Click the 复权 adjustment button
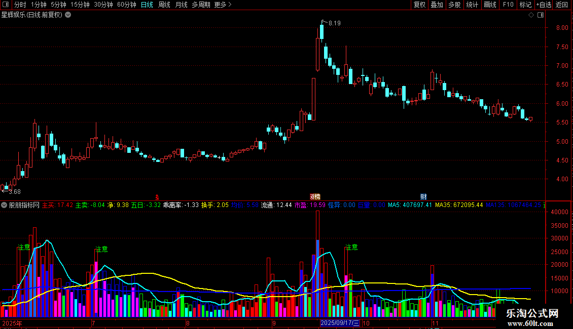 [419, 5]
